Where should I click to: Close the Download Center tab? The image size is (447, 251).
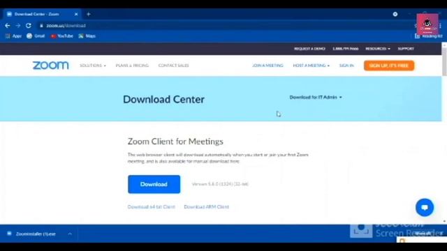76,14
